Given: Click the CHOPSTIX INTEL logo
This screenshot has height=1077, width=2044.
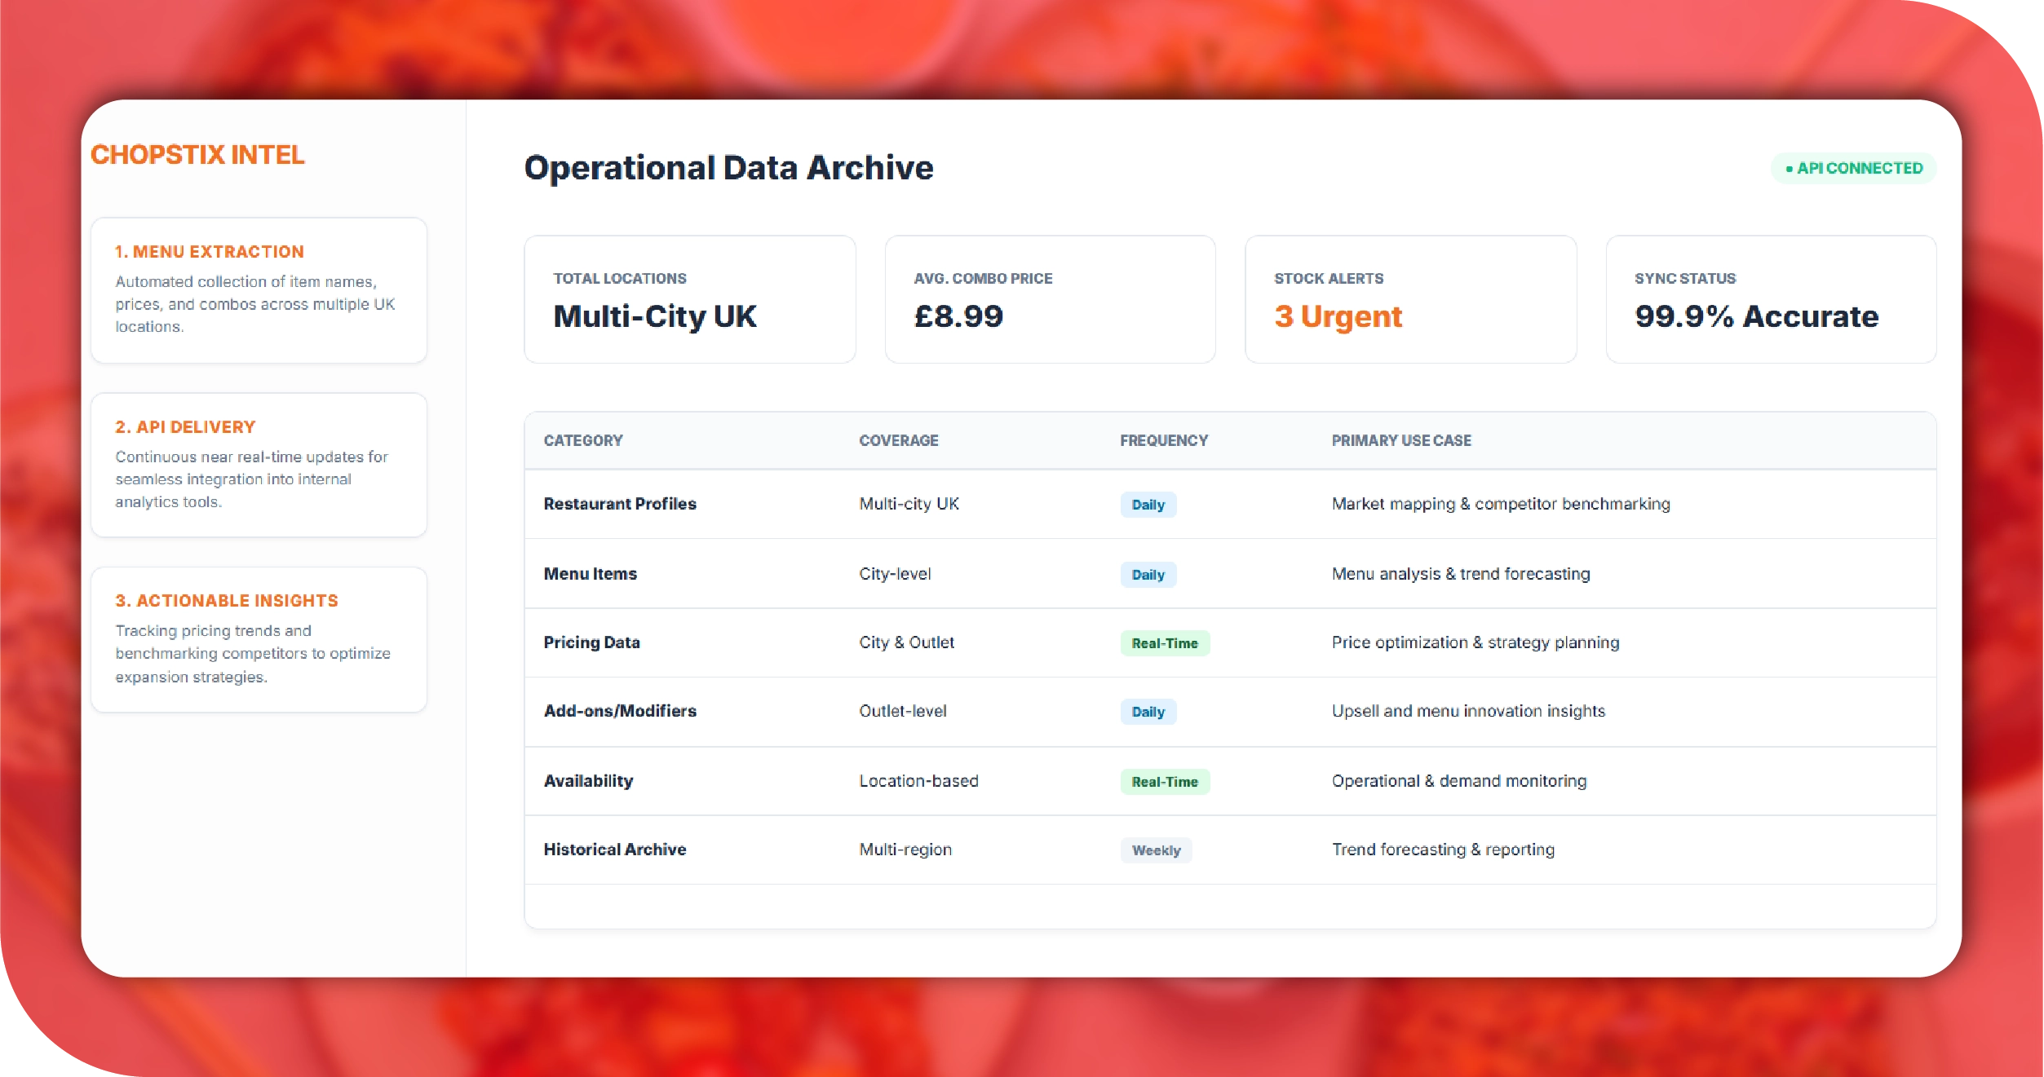Looking at the screenshot, I should tap(197, 155).
